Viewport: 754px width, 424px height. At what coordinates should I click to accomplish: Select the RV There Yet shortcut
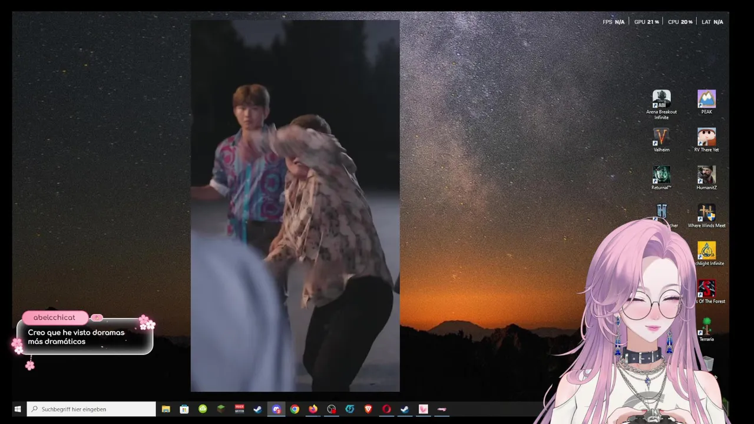706,140
